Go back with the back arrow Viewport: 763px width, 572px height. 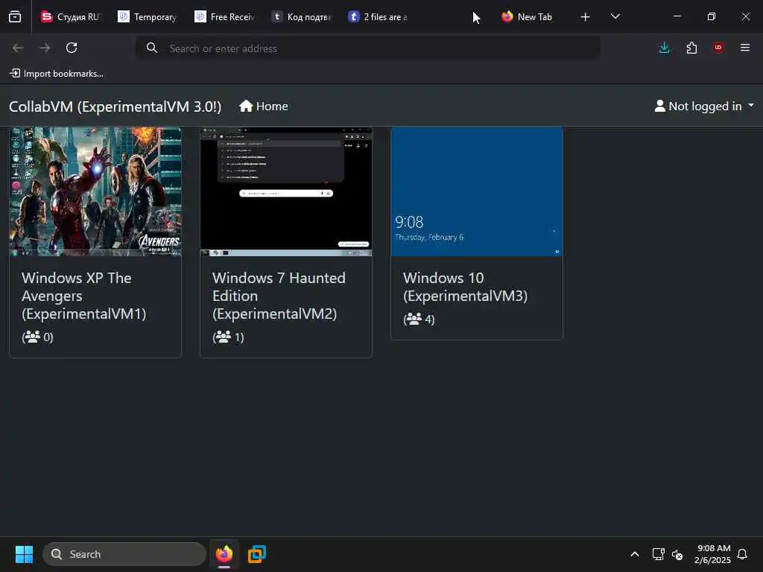click(18, 48)
